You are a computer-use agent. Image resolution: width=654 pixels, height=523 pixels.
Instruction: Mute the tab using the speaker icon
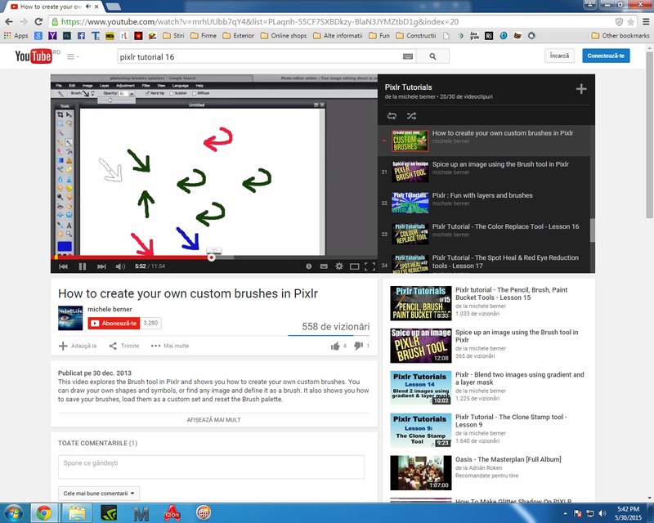tap(88, 7)
